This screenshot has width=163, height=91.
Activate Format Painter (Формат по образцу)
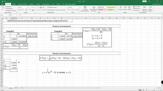[11, 10]
